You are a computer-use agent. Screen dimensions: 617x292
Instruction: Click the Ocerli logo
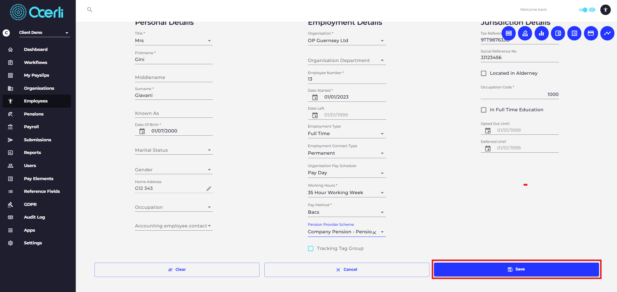click(x=37, y=12)
